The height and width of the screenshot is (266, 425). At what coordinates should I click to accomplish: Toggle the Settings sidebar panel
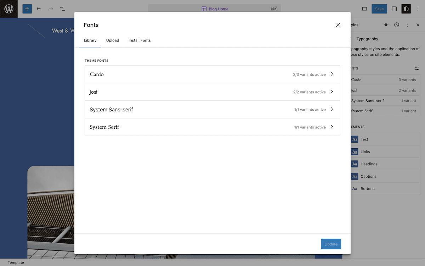tap(394, 9)
